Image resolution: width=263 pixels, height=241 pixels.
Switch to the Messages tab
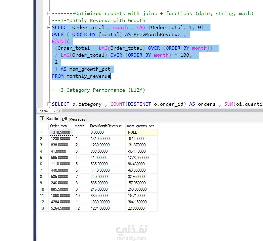tap(74, 119)
